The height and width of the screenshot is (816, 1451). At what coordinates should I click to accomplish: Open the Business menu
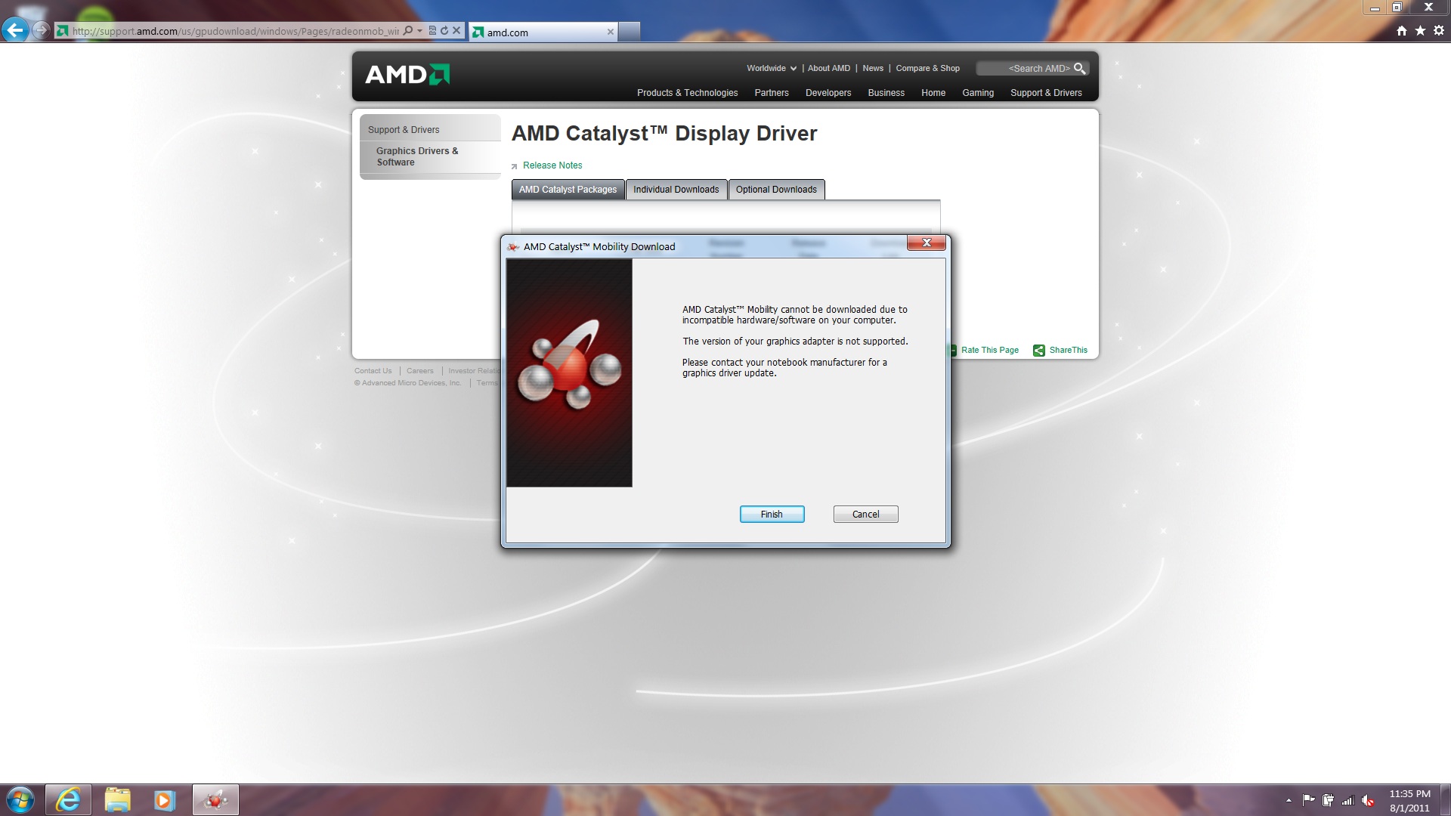coord(886,93)
